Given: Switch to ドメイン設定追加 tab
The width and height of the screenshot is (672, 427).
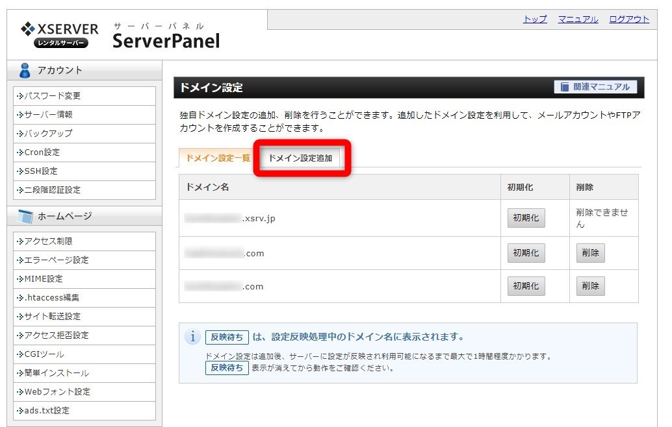Looking at the screenshot, I should click(300, 158).
